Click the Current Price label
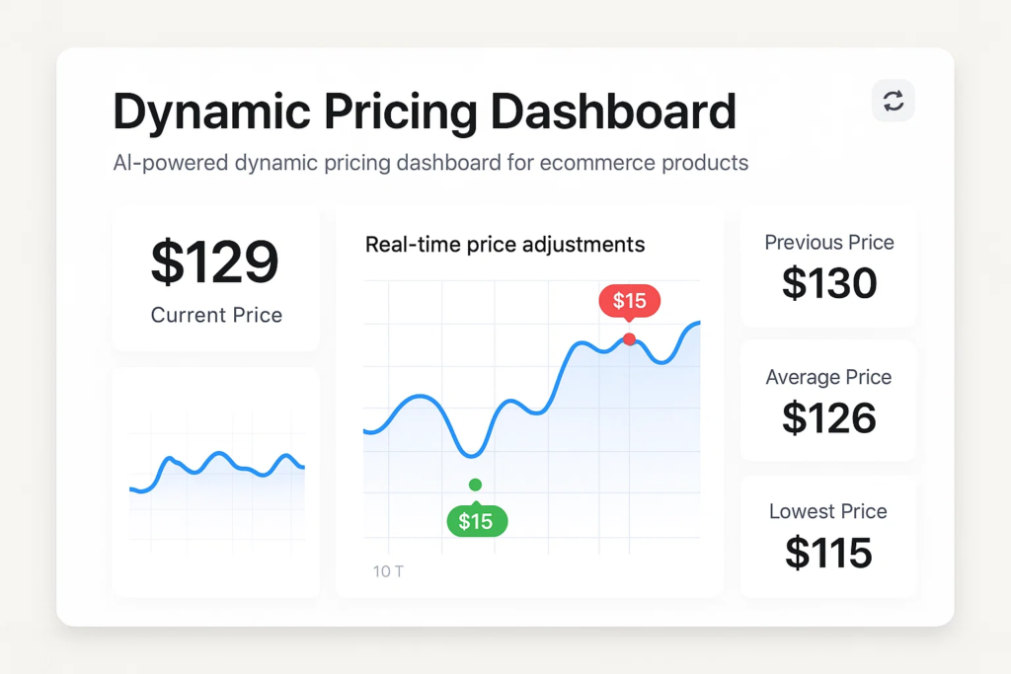 point(216,316)
